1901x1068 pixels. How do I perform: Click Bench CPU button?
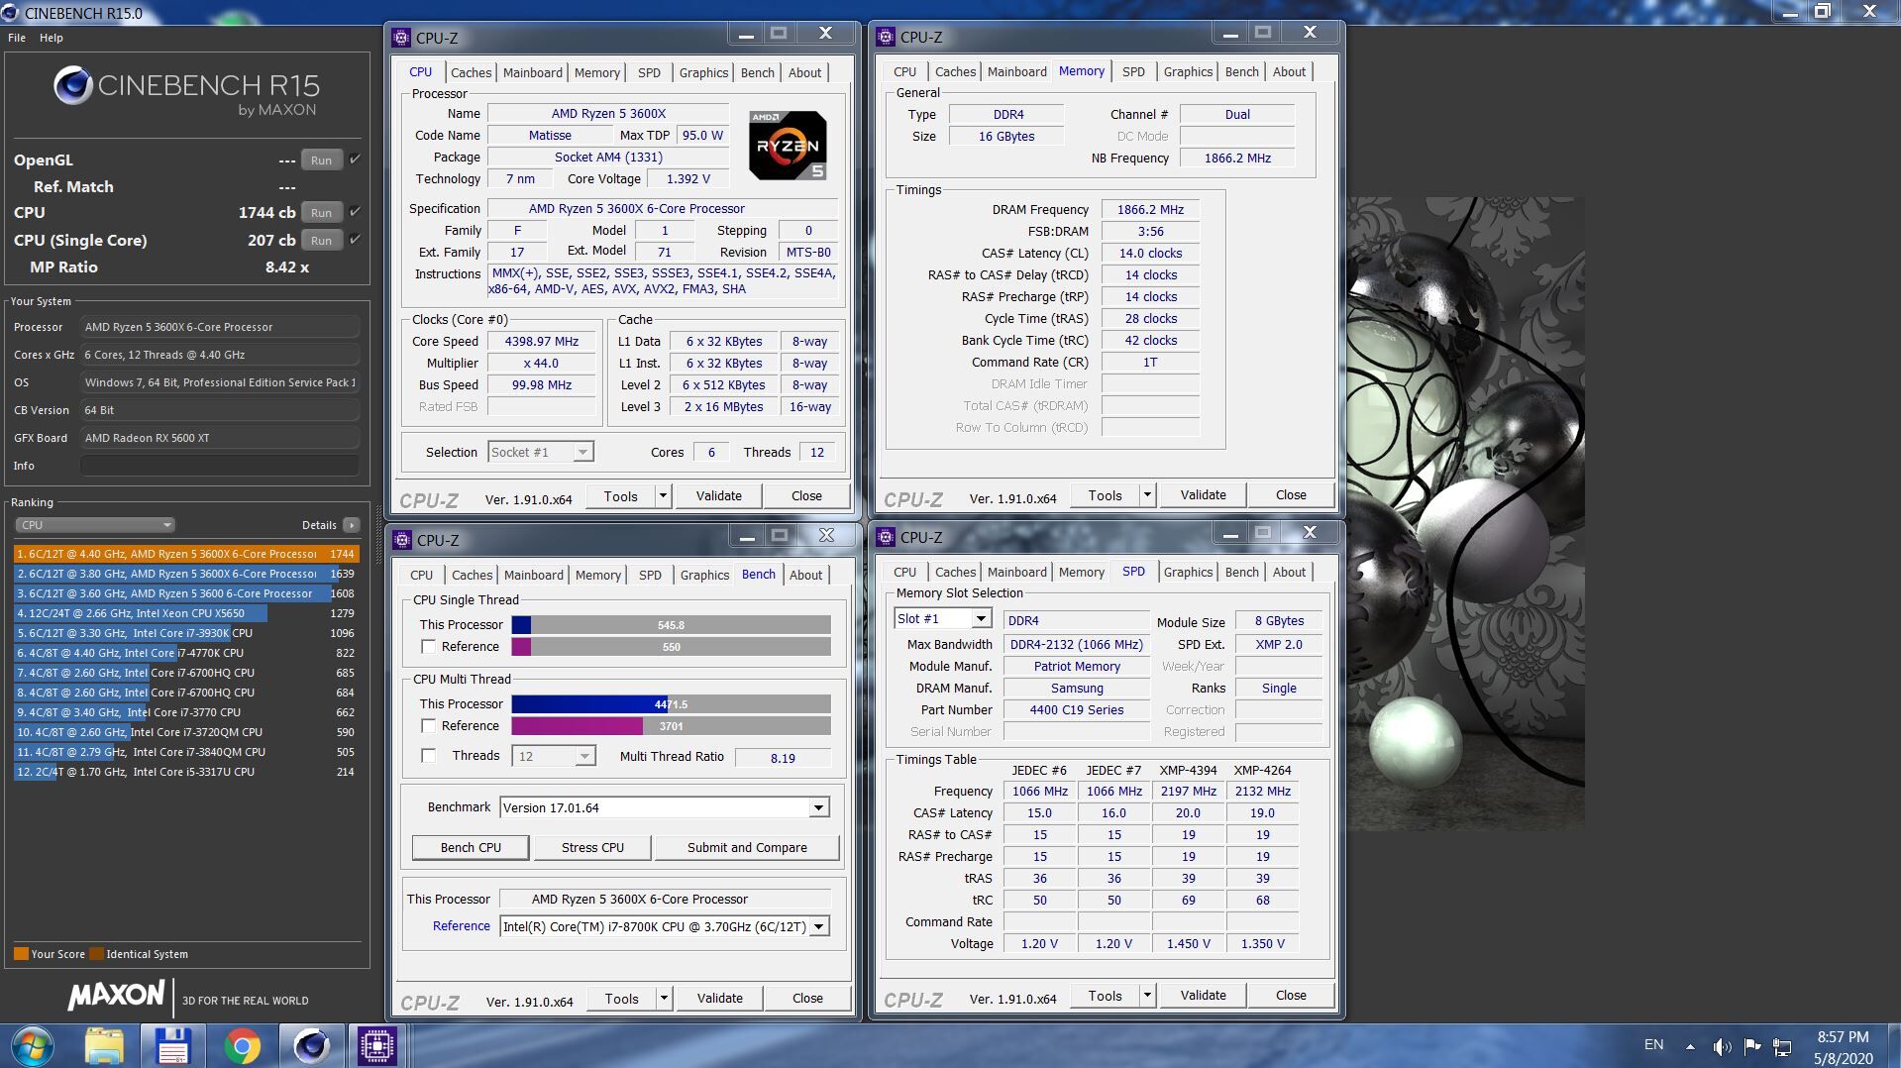pyautogui.click(x=471, y=847)
